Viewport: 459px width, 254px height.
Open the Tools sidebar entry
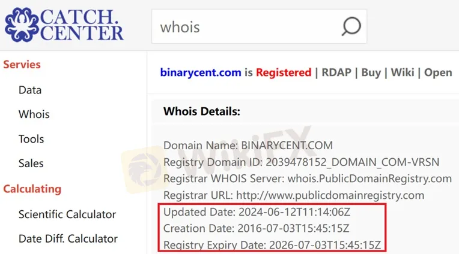click(31, 139)
